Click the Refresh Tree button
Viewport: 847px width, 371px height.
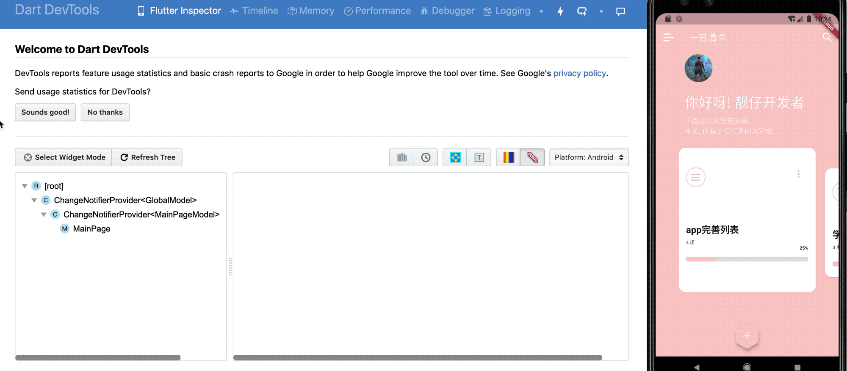[x=147, y=157]
